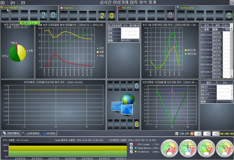Toggle the 자동 선택 checkbox
The image size is (234, 160).
(x=177, y=134)
